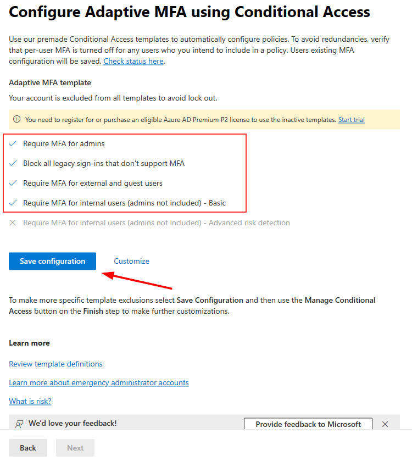Select Require MFA for admins template text
The image size is (412, 461).
64,143
